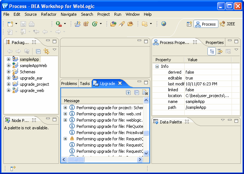Click the Search flashlight toolbar icon
This screenshot has height=174, width=244.
tap(122, 24)
